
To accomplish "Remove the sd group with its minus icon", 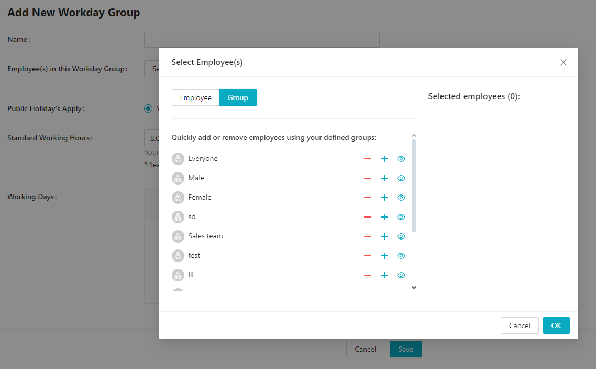I will 367,217.
